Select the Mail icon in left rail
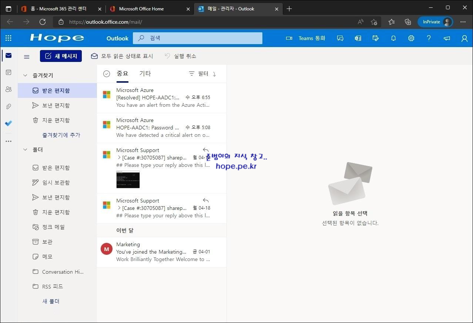 point(9,56)
